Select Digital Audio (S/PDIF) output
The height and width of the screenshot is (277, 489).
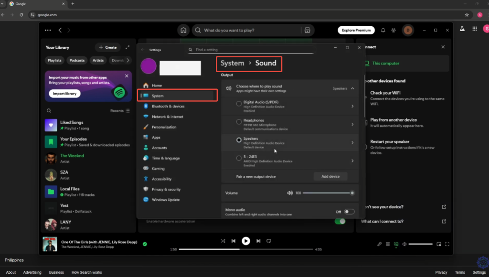(239, 104)
